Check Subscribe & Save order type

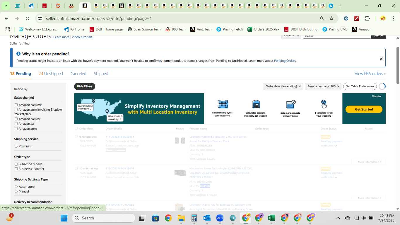[x=16, y=164]
